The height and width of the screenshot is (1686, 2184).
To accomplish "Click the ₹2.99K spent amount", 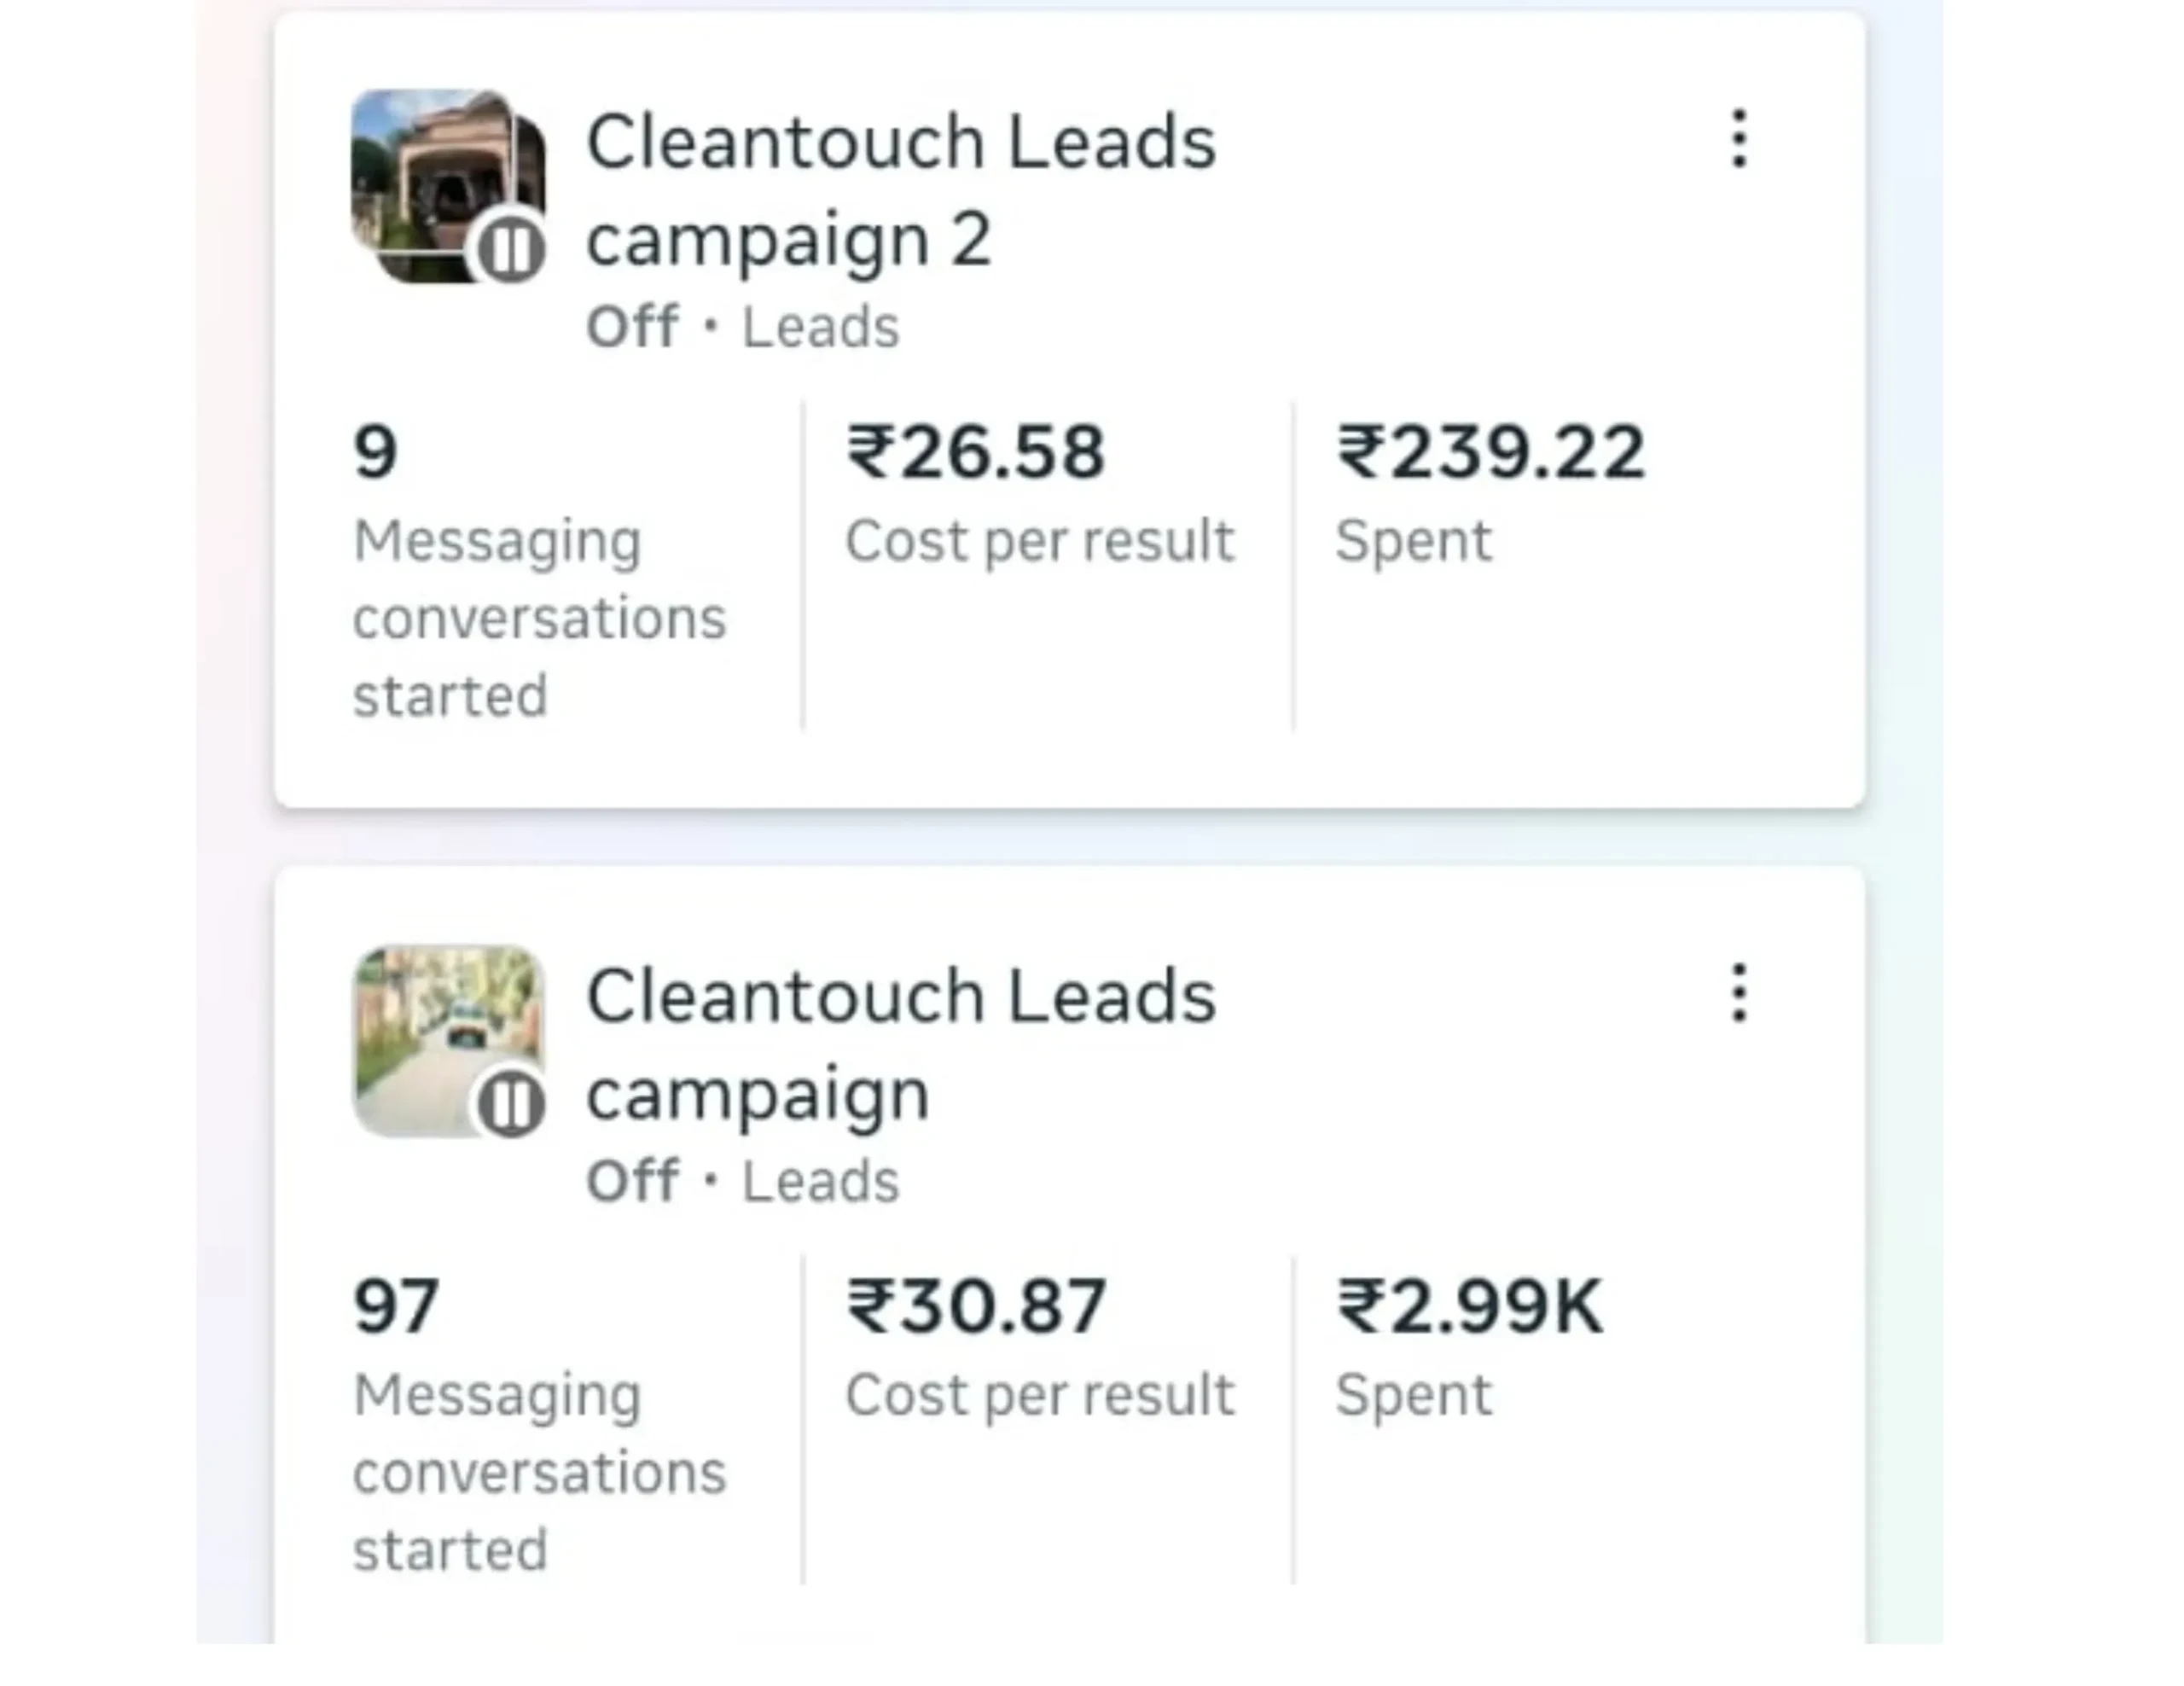I will click(1470, 1306).
